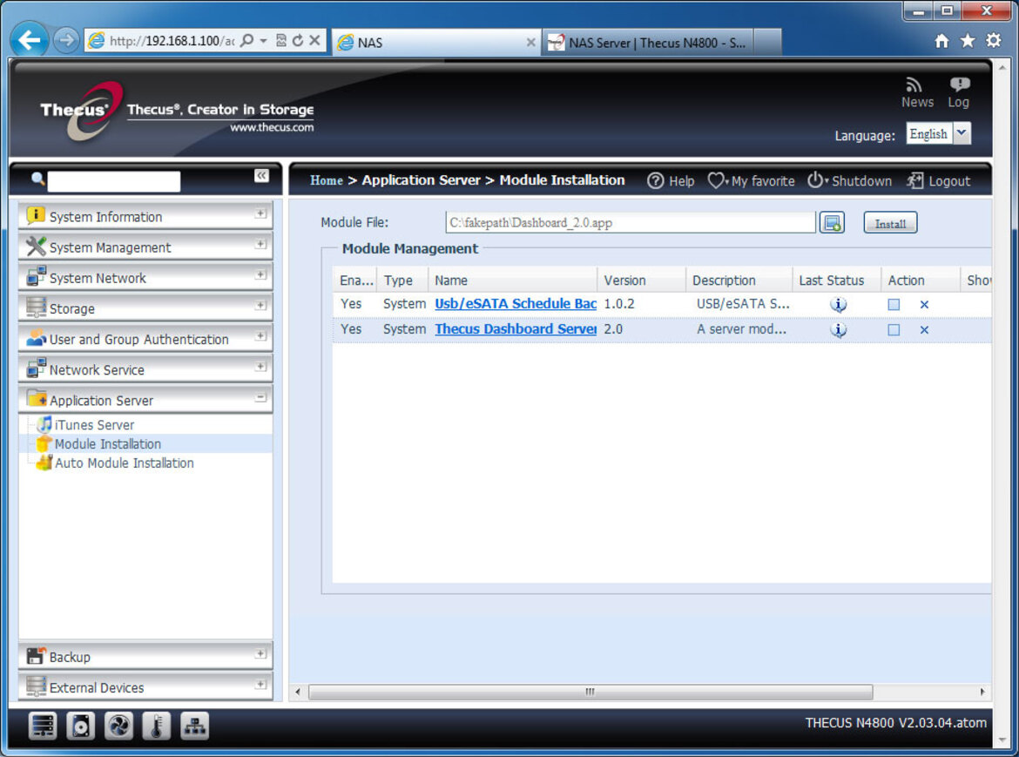1019x757 pixels.
Task: Collapse the Application Server section
Action: point(260,397)
